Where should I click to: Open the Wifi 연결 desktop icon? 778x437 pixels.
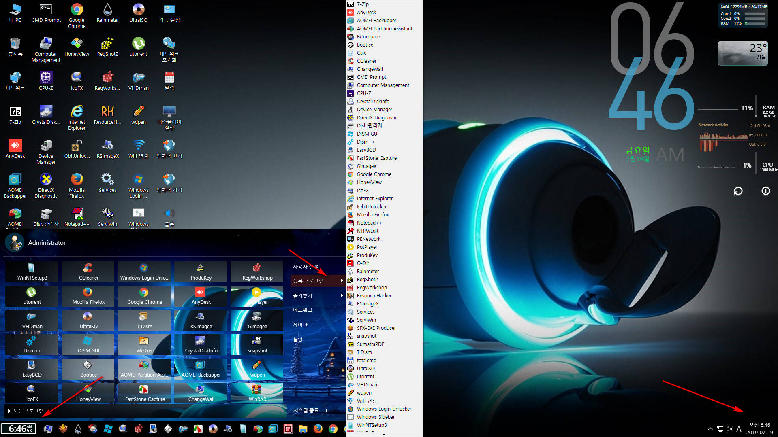point(138,149)
